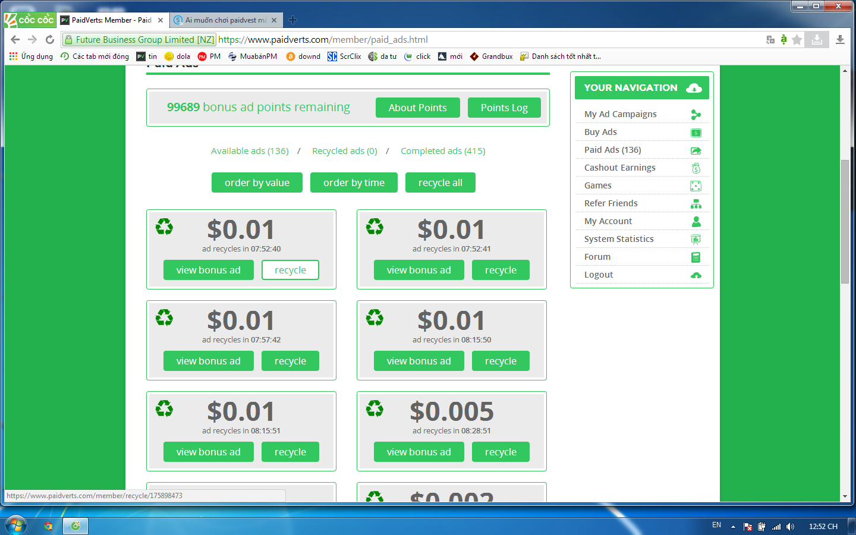856x535 pixels.
Task: Open the System Statistics link
Action: pyautogui.click(x=619, y=239)
